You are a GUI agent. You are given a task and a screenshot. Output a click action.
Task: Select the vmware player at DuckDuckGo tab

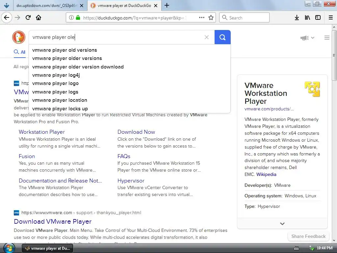(x=124, y=6)
